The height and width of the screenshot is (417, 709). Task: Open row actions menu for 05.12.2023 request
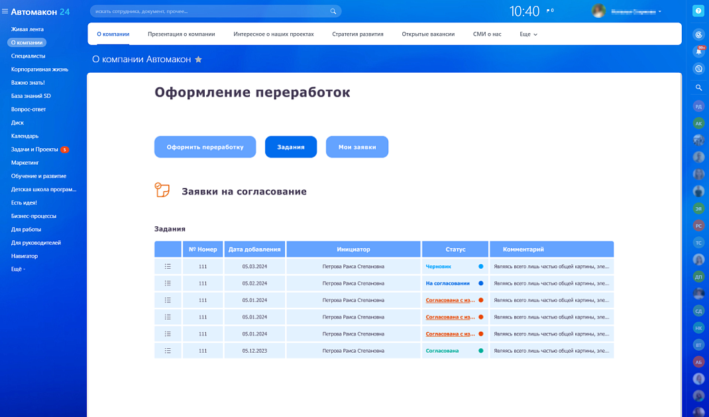click(168, 351)
